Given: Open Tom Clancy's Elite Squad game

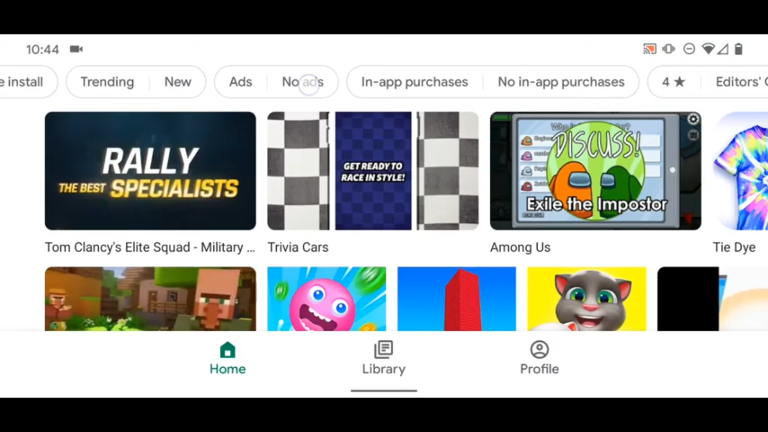Looking at the screenshot, I should coord(150,170).
